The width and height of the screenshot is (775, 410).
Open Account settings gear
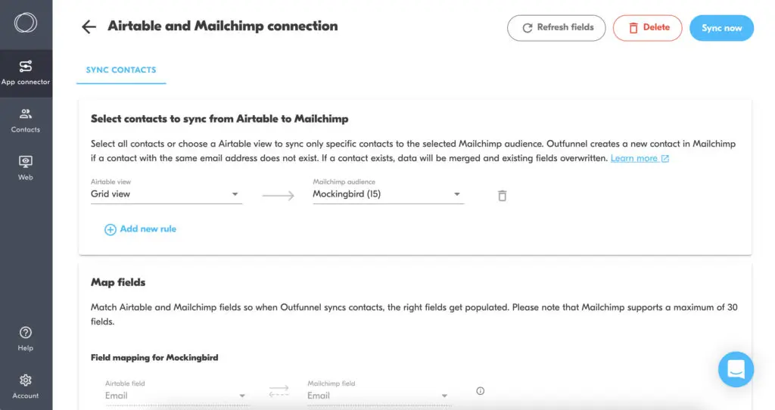[x=26, y=386]
